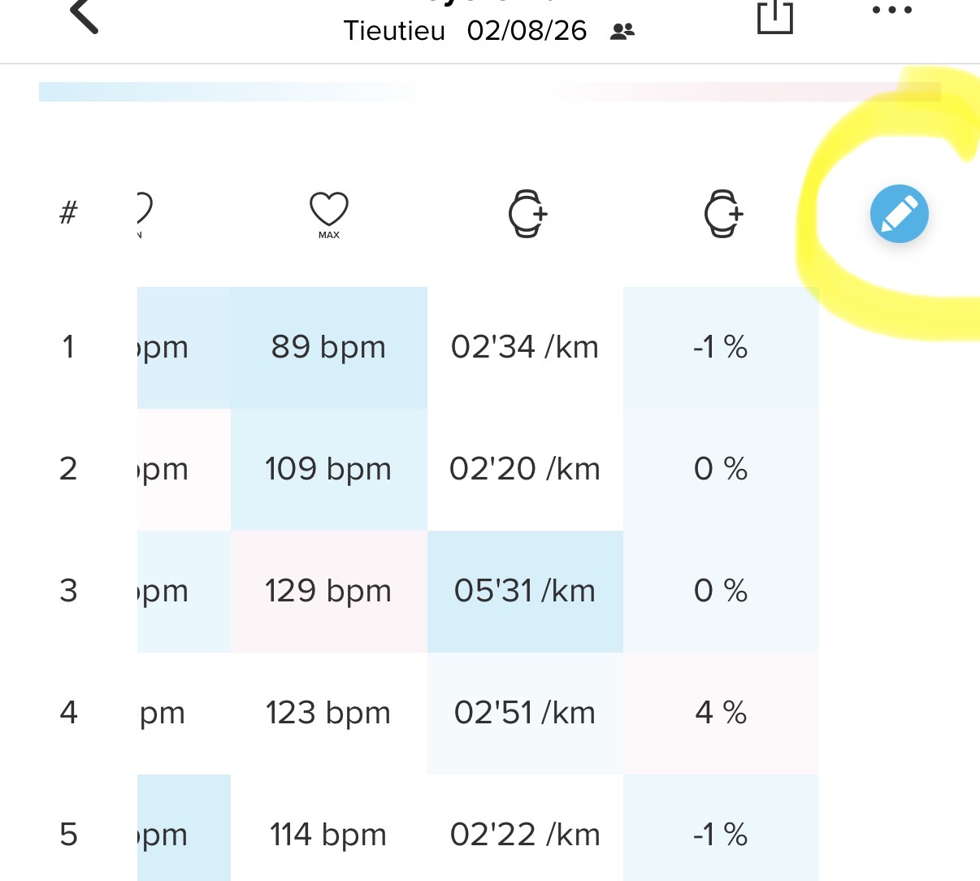Tap the 4 % cell in lap 4

click(721, 713)
